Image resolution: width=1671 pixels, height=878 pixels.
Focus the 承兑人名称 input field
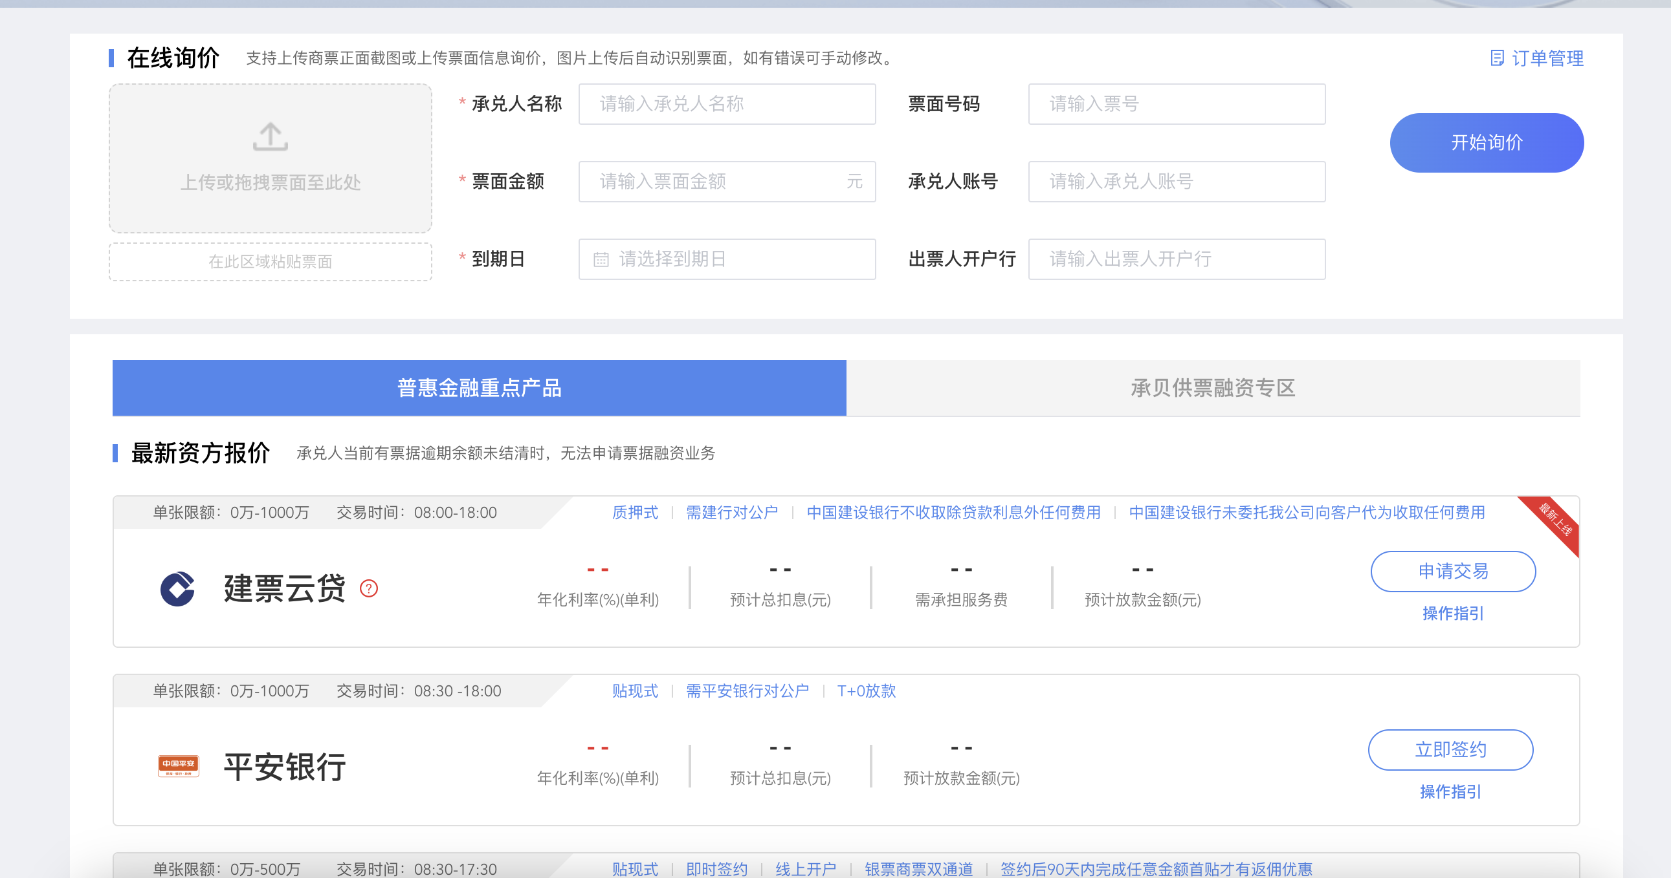[x=727, y=103]
